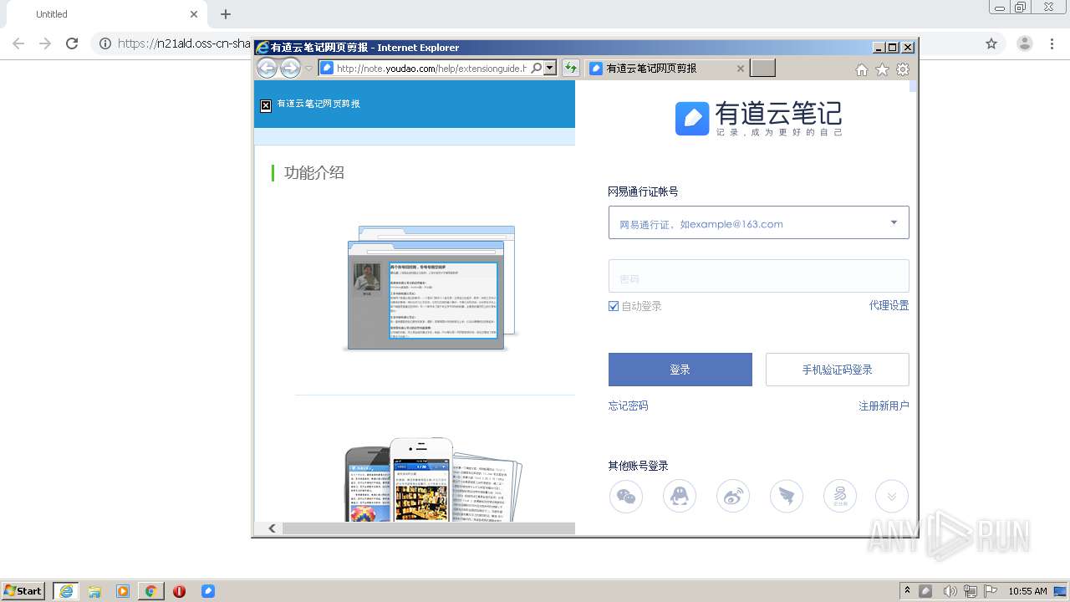Open Chrome three-dot menu
Screen dimensions: 1070x602
click(1052, 43)
